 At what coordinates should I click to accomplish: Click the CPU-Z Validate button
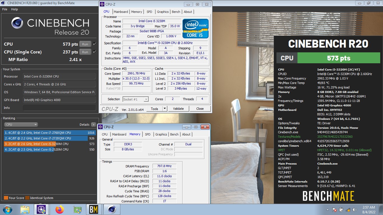[178, 109]
